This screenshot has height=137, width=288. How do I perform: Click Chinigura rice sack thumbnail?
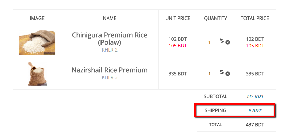(x=37, y=43)
